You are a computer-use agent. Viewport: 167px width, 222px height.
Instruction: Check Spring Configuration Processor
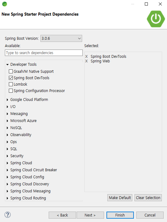[11, 91]
